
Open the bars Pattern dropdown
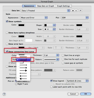pos(49,41)
